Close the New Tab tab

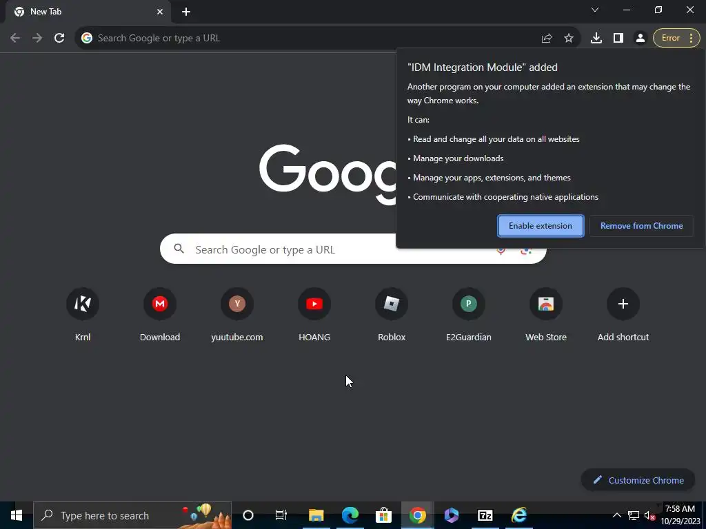(x=160, y=12)
